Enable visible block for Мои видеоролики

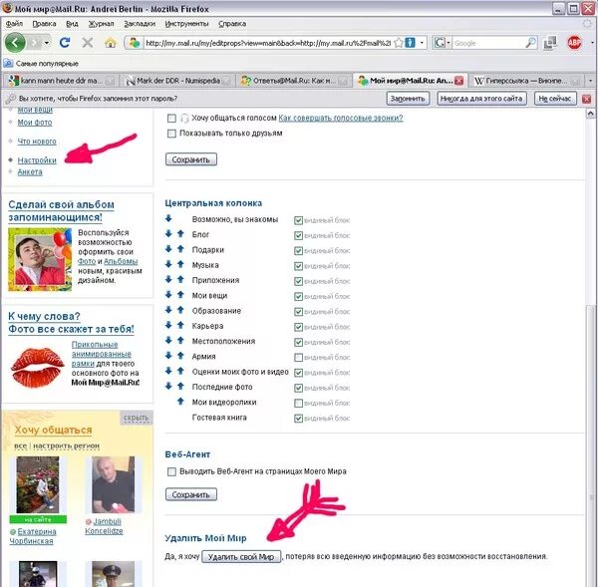click(x=299, y=404)
